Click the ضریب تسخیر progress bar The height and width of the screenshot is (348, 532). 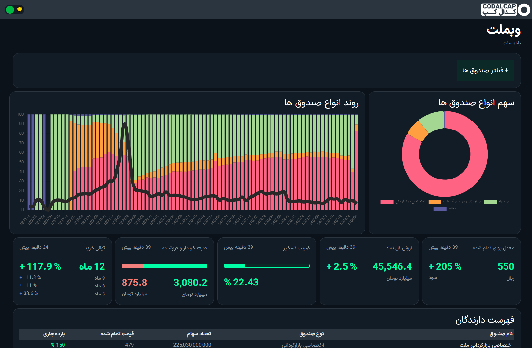point(267,266)
